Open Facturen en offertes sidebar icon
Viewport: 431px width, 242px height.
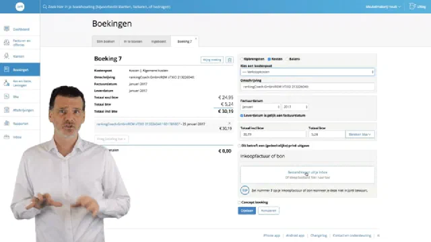tap(7, 42)
